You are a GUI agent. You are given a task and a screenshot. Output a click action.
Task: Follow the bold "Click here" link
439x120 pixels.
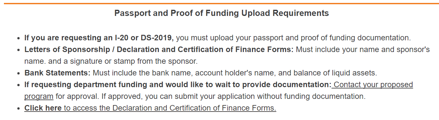click(x=43, y=108)
